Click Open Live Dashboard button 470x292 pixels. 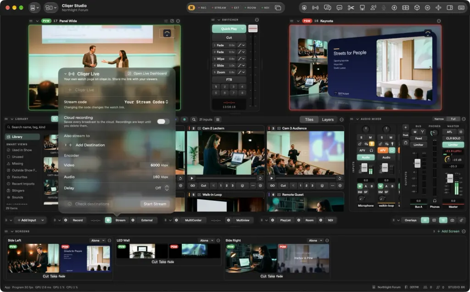[x=147, y=73]
